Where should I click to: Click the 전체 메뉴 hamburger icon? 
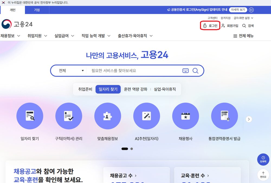coord(235,36)
